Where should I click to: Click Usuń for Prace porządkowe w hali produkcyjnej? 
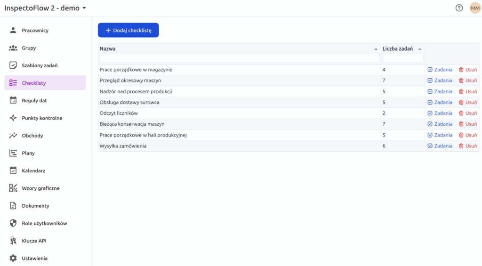(468, 135)
